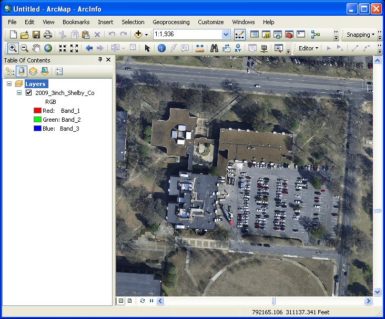This screenshot has width=385, height=319.
Task: Select the Zoom Out tool
Action: pyautogui.click(x=24, y=48)
